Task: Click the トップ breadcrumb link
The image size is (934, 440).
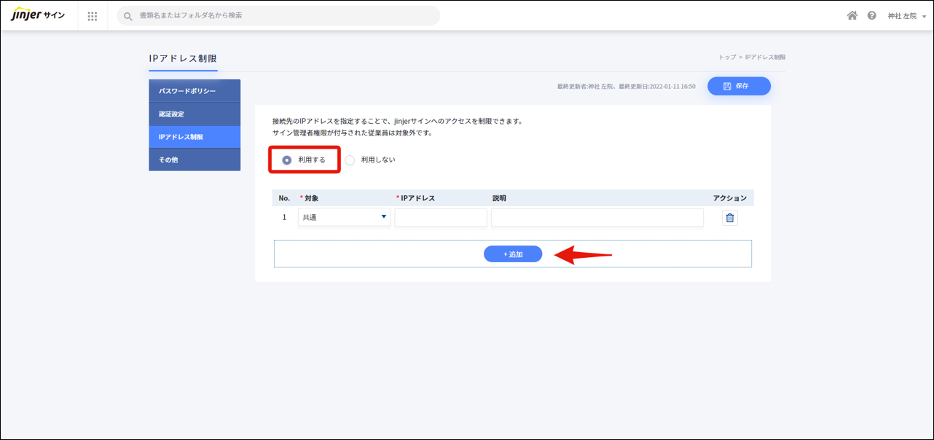Action: click(x=727, y=57)
